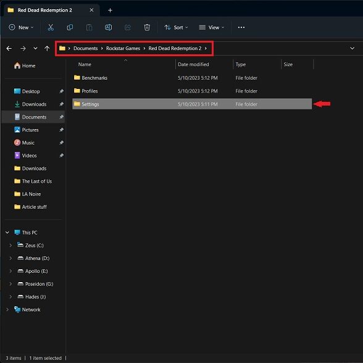The height and width of the screenshot is (363, 363).
Task: Click the Copy icon in toolbar
Action: coord(70,27)
